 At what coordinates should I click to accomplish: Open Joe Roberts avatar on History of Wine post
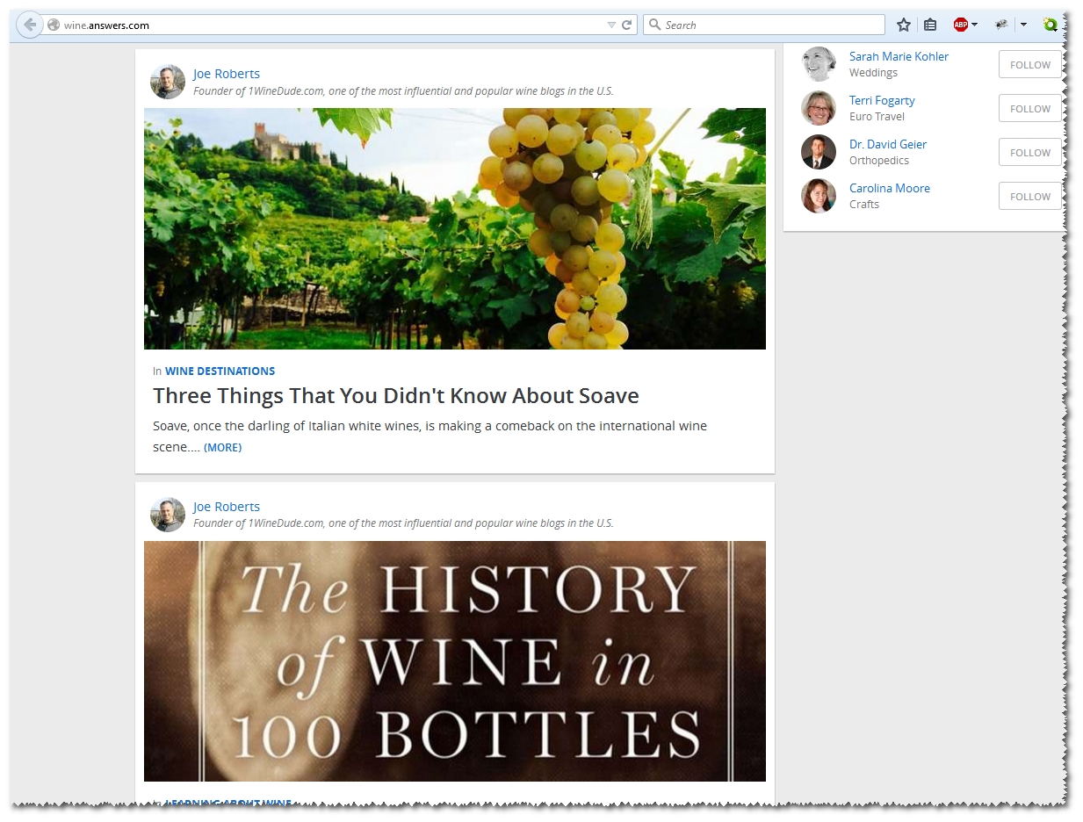168,515
